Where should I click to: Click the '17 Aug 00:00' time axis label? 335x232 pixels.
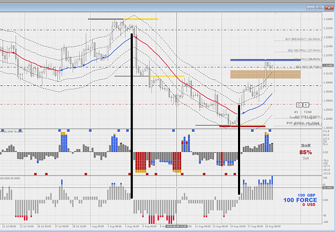tap(255, 226)
